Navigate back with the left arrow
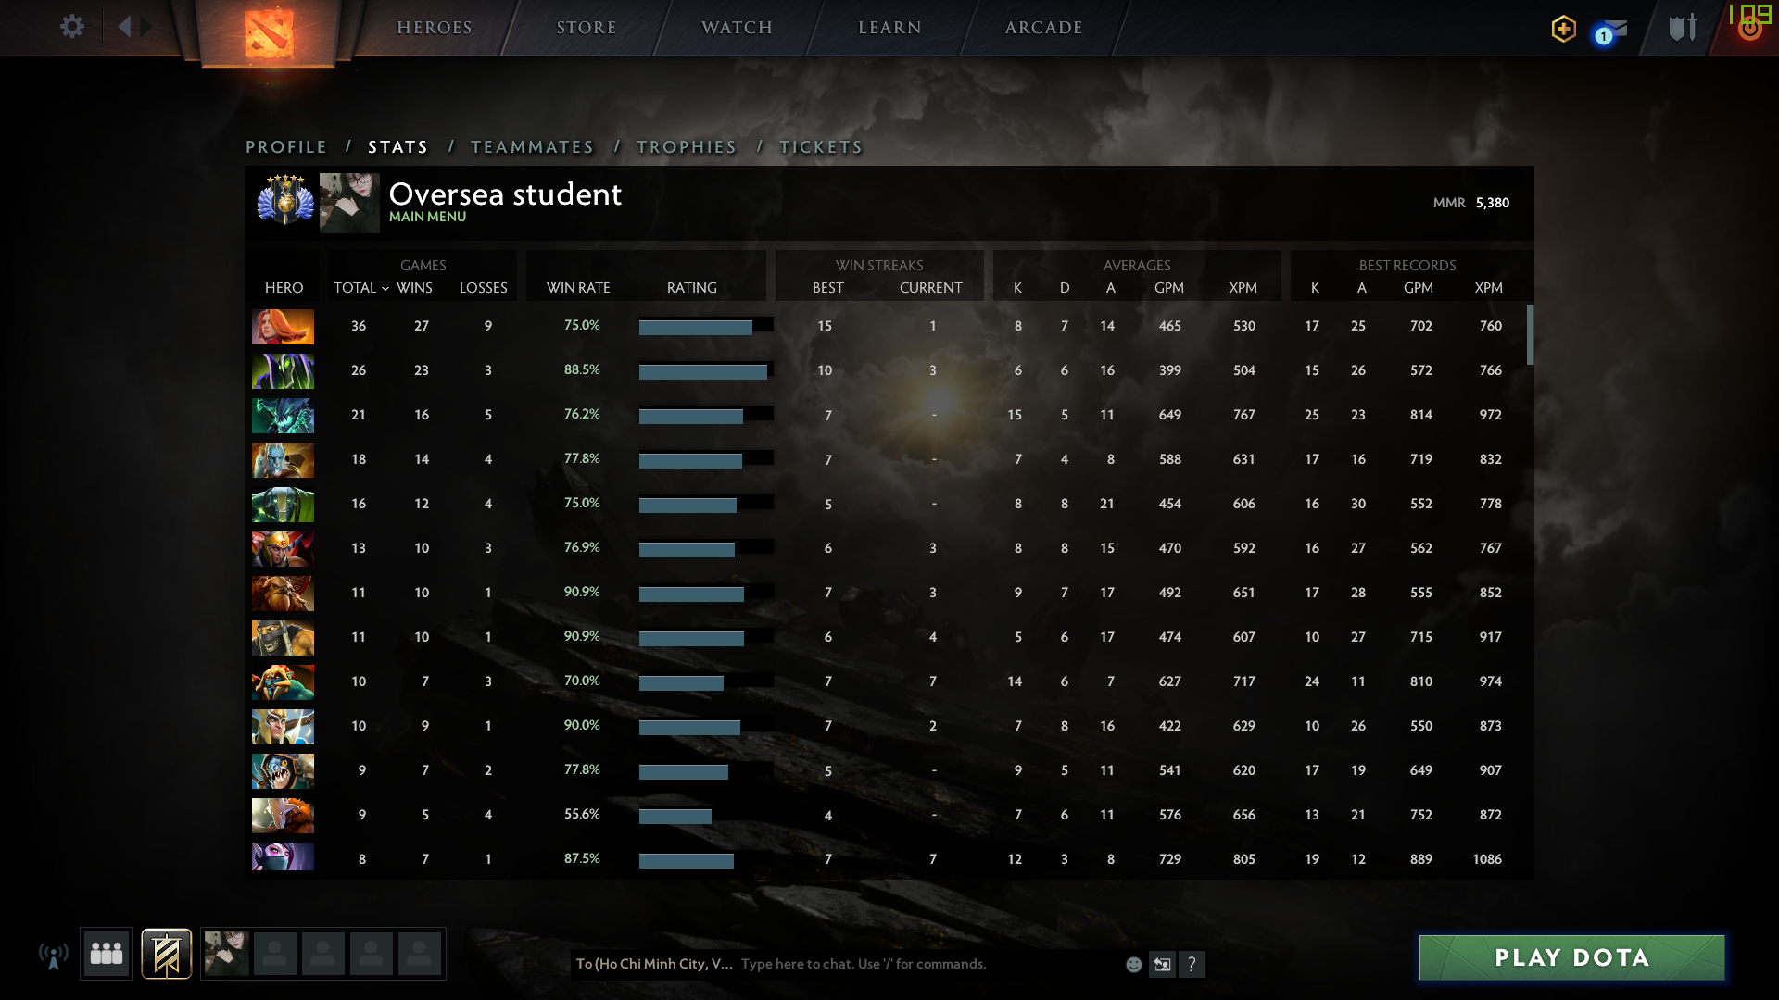The width and height of the screenshot is (1779, 1000). click(124, 27)
